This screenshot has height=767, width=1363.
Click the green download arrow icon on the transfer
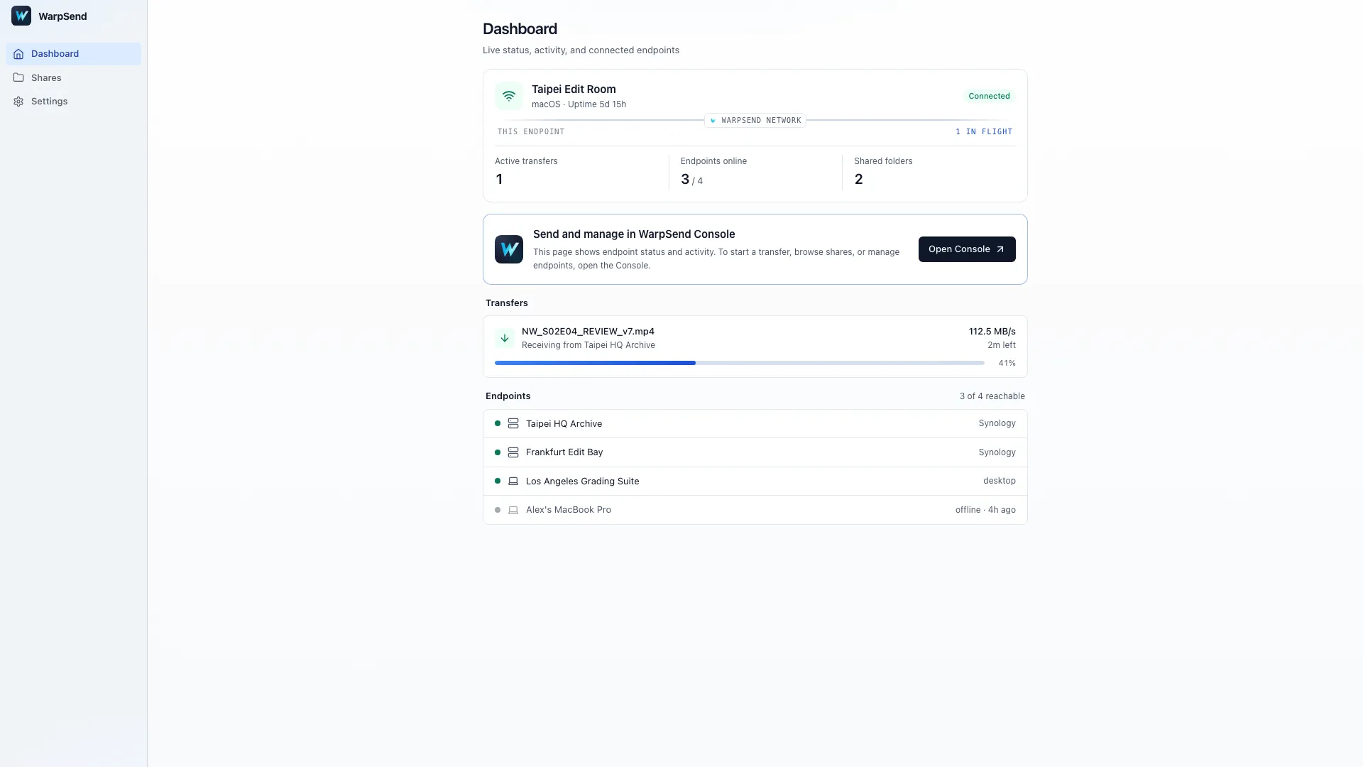[505, 338]
